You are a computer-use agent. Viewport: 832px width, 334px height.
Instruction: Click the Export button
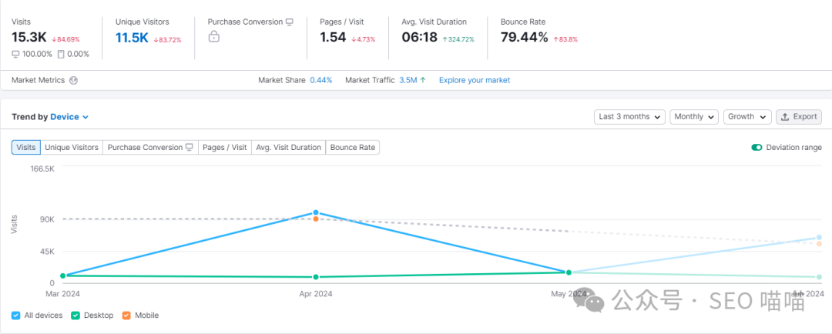point(798,117)
